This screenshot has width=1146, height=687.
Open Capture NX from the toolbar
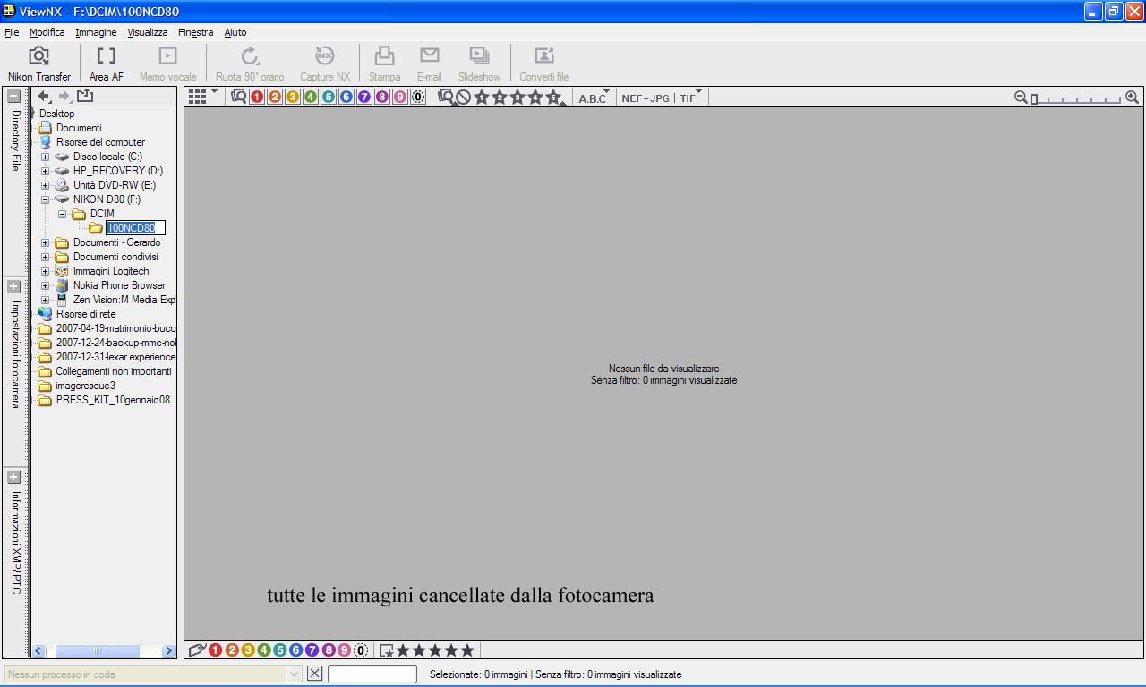point(325,64)
